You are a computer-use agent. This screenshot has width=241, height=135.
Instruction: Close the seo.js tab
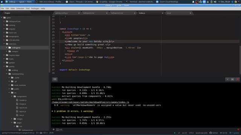pos(191,13)
